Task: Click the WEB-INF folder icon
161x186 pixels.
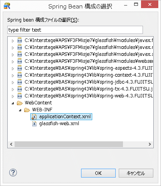Action: (27, 110)
